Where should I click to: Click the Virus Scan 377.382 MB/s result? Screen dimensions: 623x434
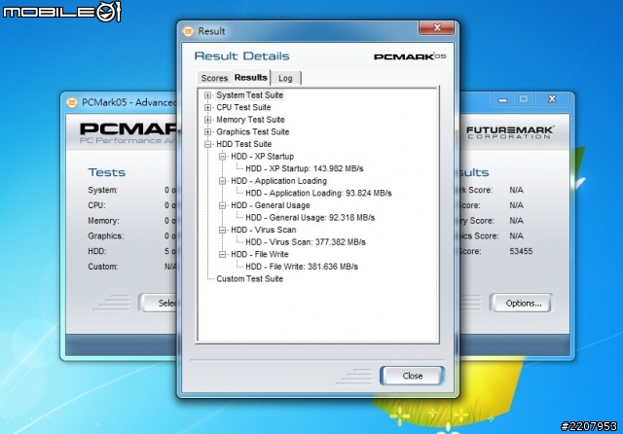pyautogui.click(x=306, y=242)
